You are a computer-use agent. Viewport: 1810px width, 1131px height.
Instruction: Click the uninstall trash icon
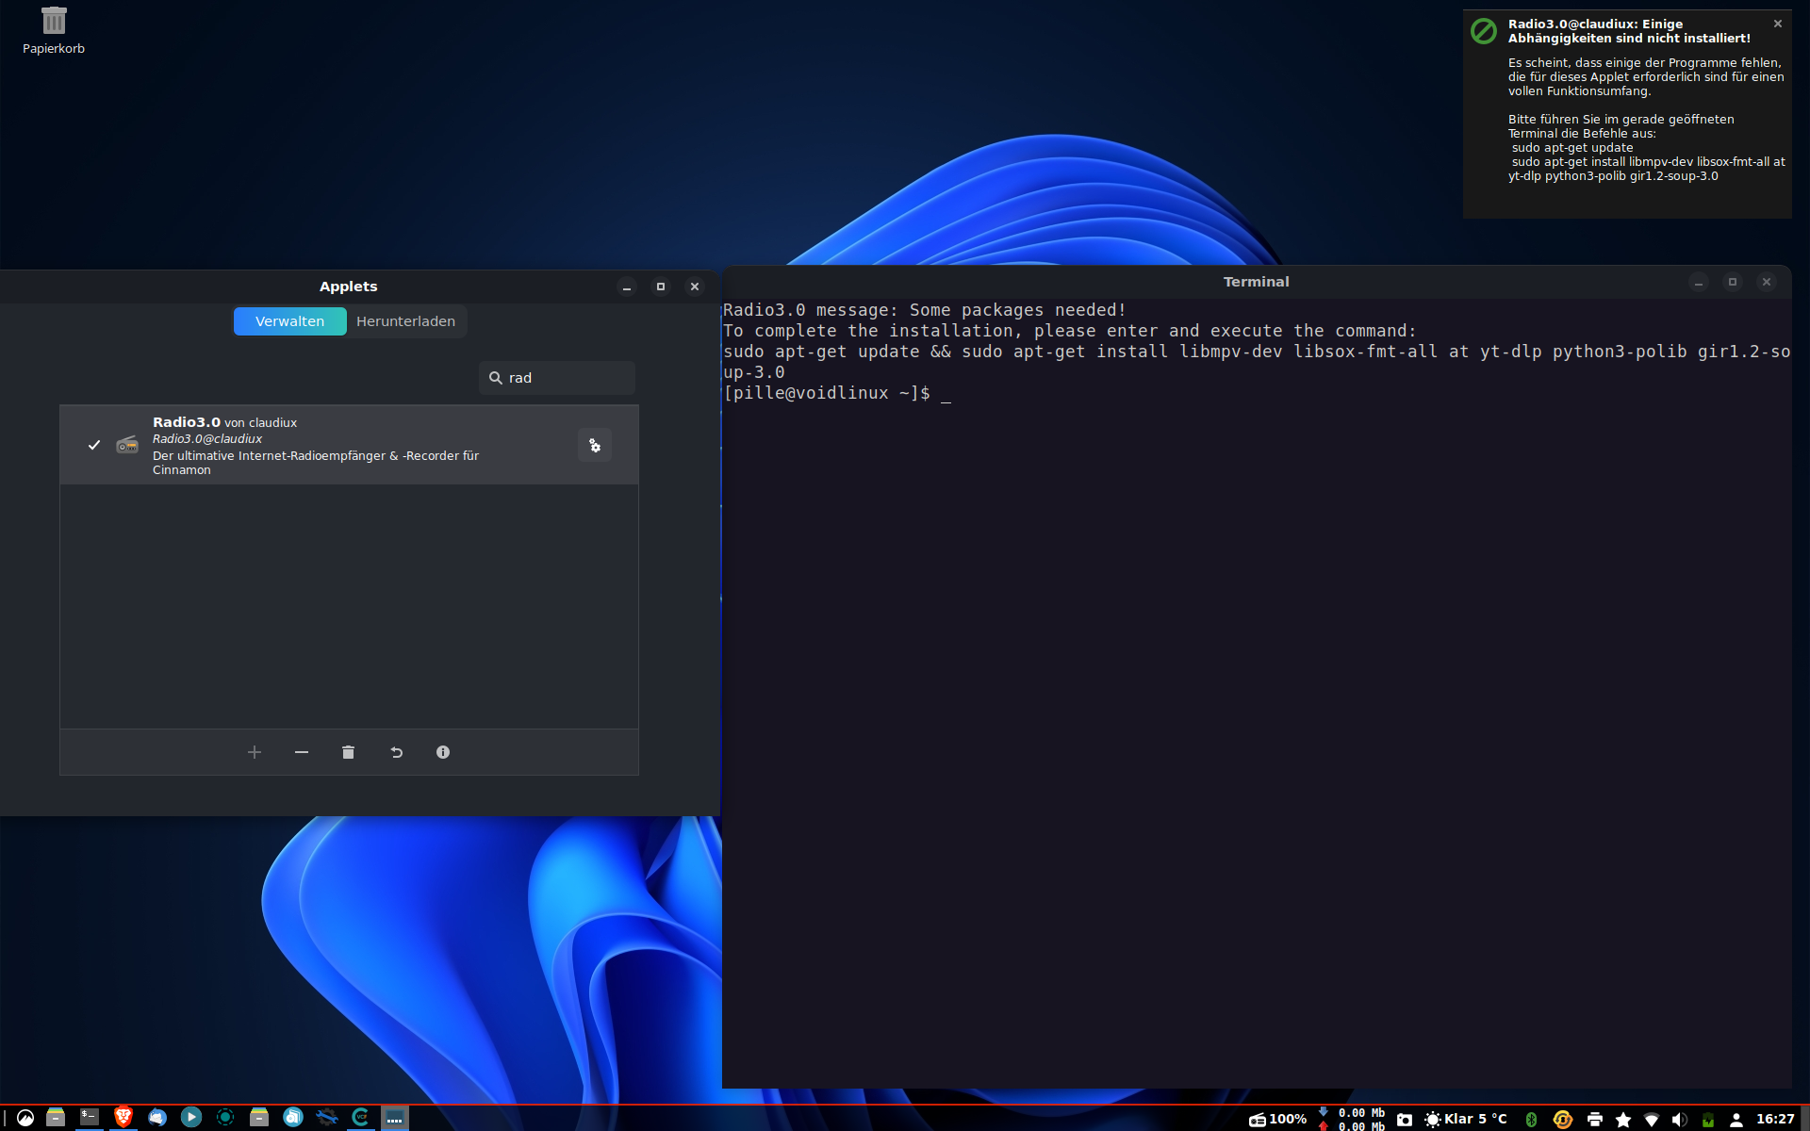[x=348, y=752]
